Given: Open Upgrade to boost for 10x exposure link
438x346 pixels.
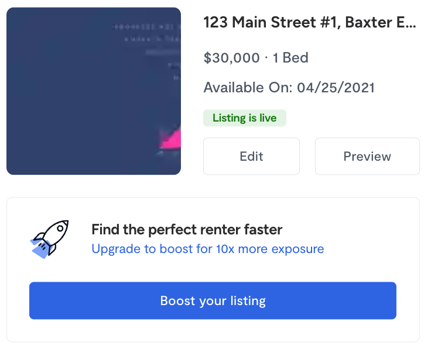Looking at the screenshot, I should pyautogui.click(x=208, y=249).
